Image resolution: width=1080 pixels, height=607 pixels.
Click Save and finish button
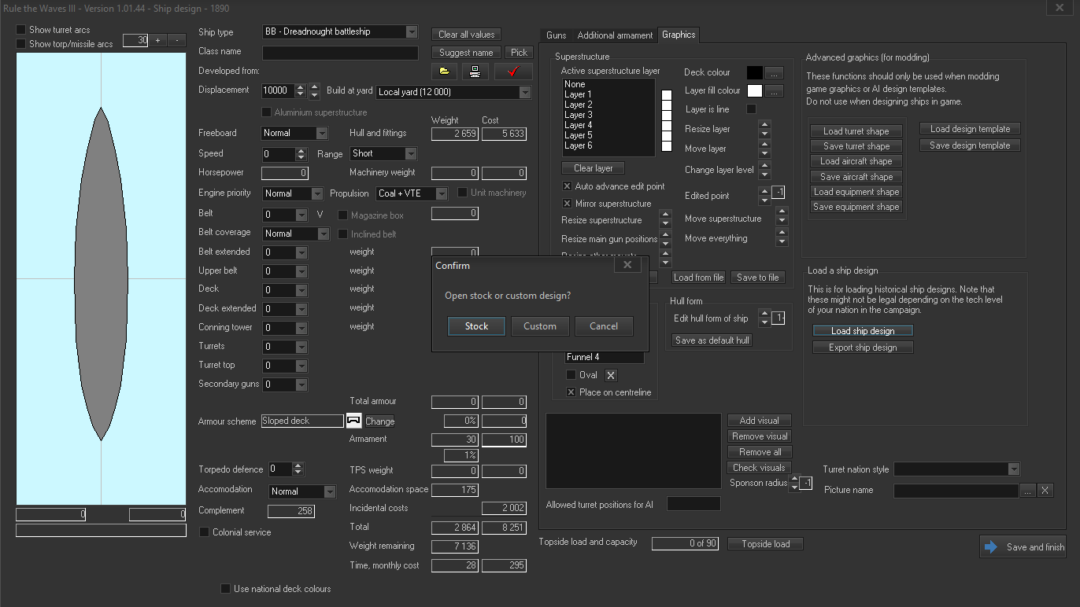[1023, 547]
